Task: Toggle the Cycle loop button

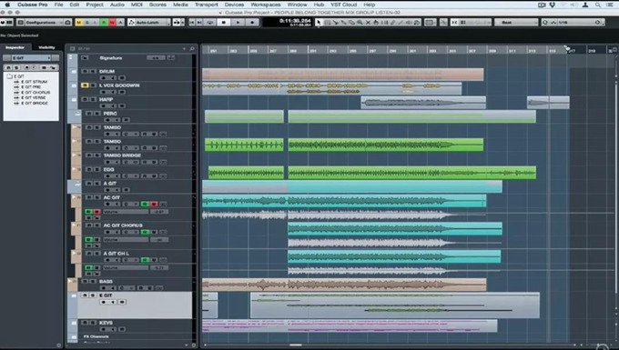Action: [209, 23]
